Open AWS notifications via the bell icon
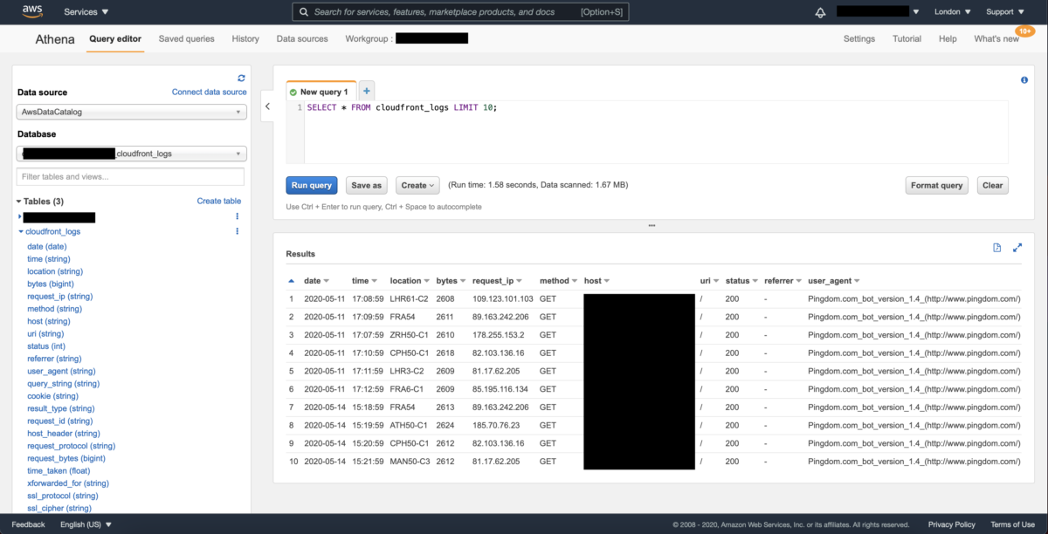Viewport: 1048px width, 534px height. pyautogui.click(x=819, y=11)
